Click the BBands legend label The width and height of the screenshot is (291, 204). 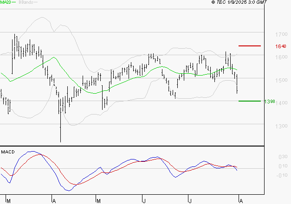pyautogui.click(x=26, y=2)
